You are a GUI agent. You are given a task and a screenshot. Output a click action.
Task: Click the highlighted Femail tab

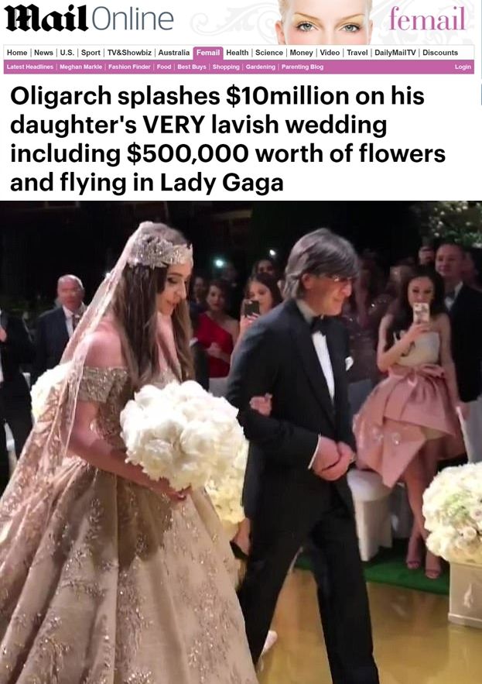point(208,53)
